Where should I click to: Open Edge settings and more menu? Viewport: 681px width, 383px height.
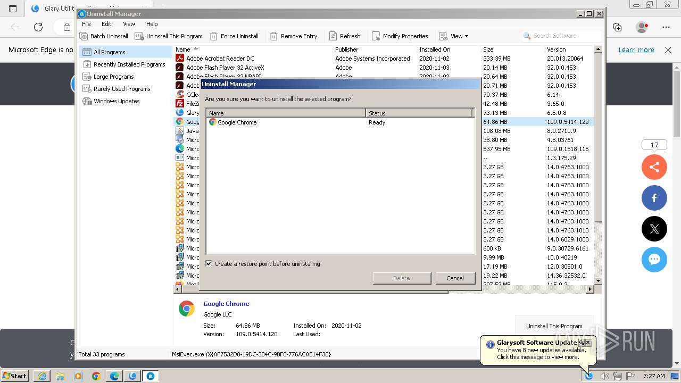pos(666,27)
